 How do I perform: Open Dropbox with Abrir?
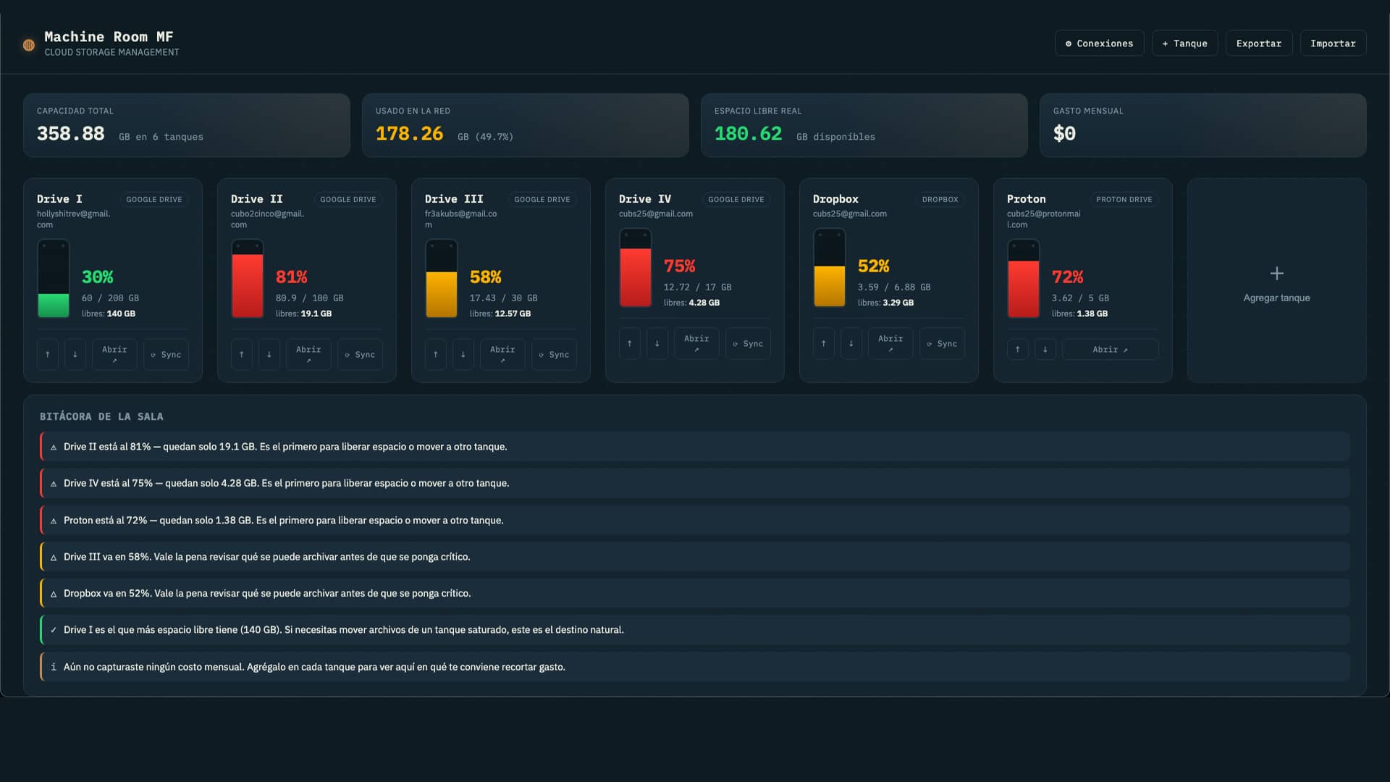click(x=890, y=344)
